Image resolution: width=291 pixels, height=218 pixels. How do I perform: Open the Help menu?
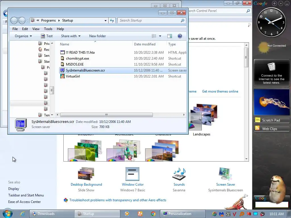pos(60,29)
